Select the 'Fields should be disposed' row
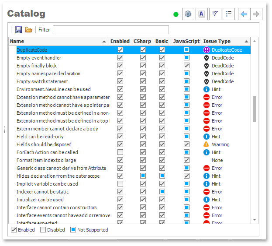 (130, 144)
